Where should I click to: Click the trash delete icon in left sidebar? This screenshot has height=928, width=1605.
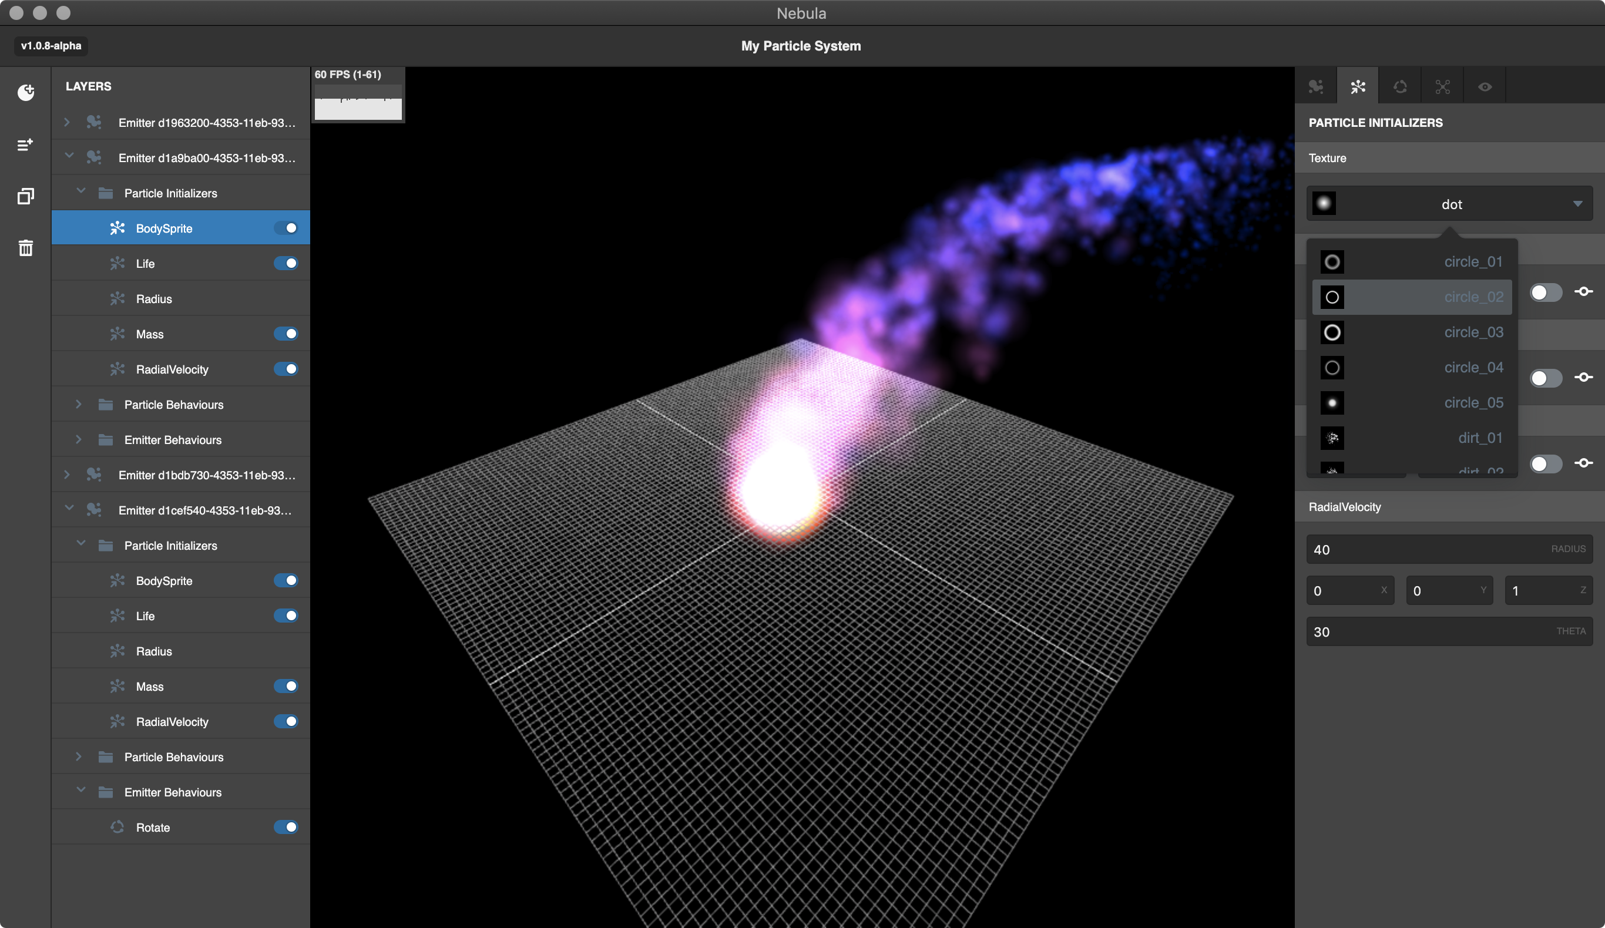(25, 248)
